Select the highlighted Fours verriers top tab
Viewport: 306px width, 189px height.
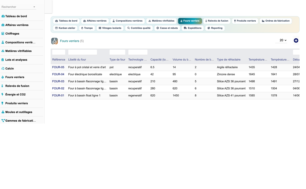pos(190,21)
